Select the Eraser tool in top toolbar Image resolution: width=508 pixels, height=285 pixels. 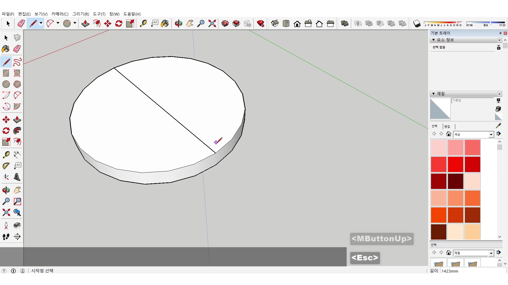click(21, 24)
